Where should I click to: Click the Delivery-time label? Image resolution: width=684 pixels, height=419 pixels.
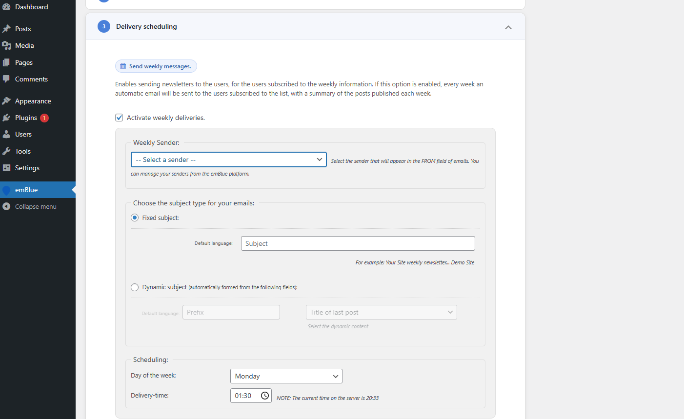(150, 395)
